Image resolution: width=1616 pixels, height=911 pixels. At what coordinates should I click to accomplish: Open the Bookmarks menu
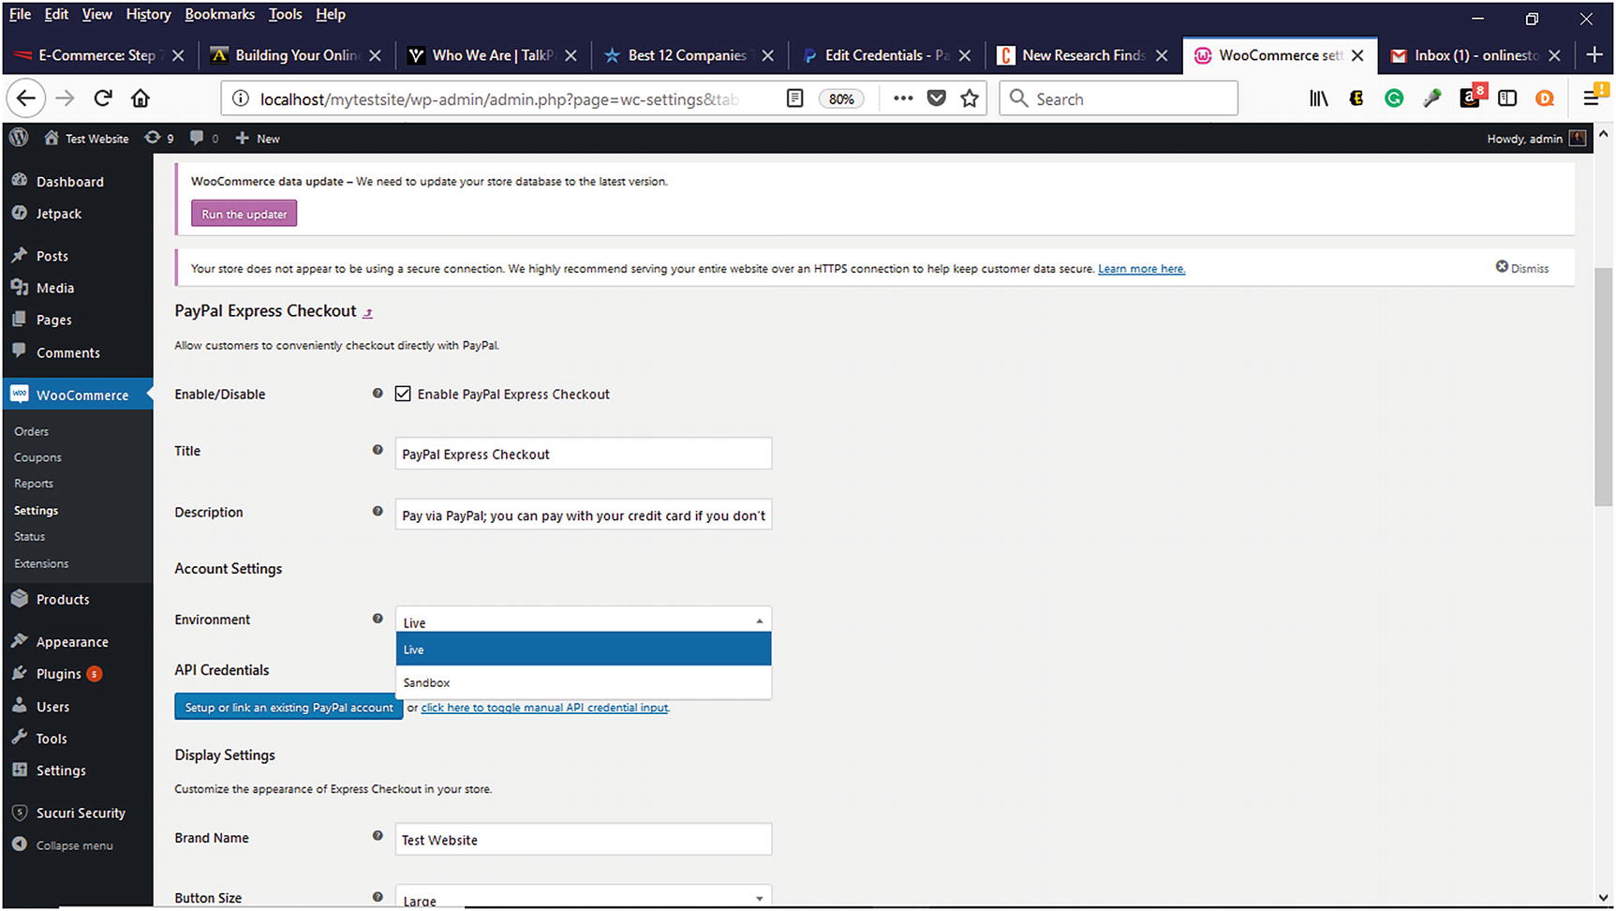[220, 14]
